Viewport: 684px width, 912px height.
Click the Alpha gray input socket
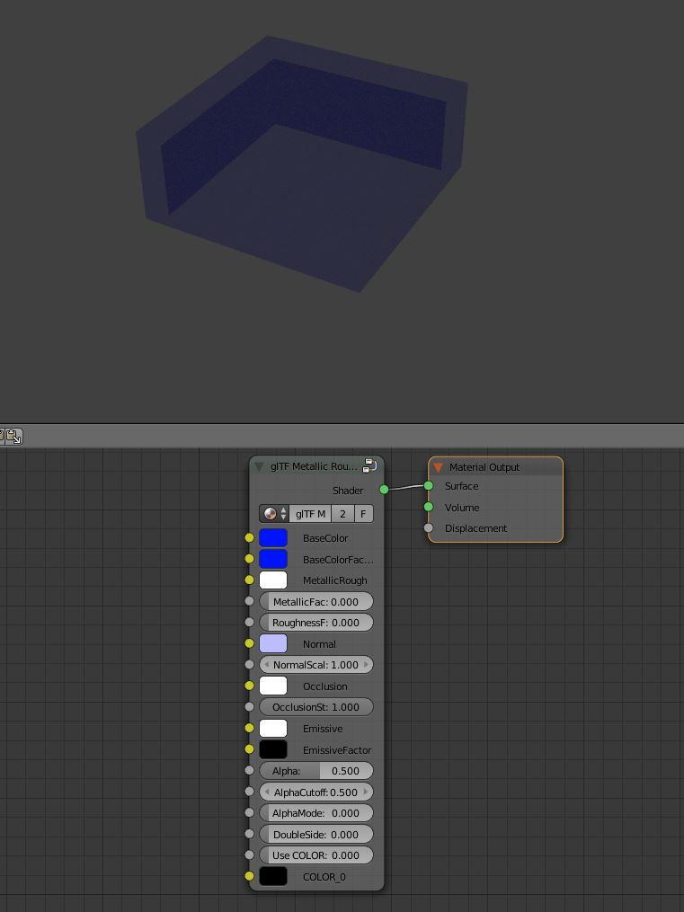(x=250, y=770)
